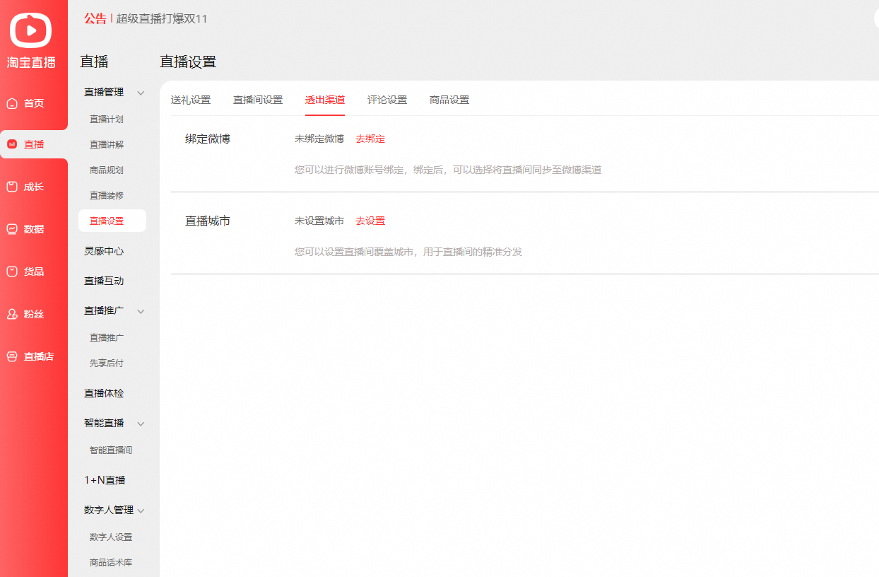
Task: Open 先享后付 in the side menu
Action: [107, 363]
